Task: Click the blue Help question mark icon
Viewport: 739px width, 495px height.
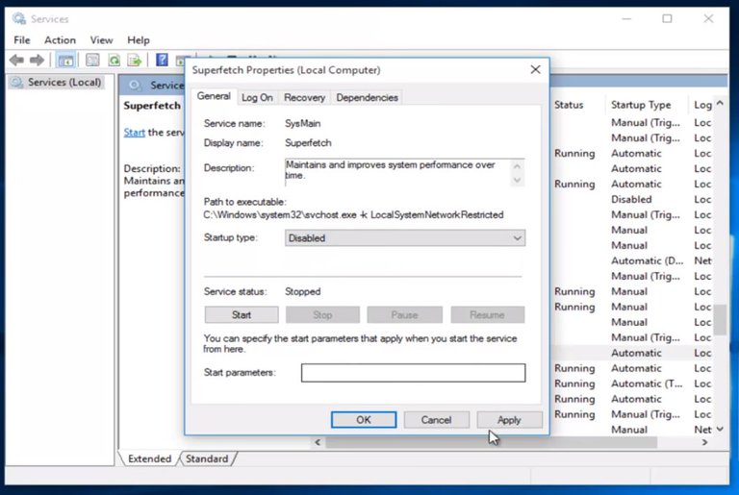Action: [162, 60]
